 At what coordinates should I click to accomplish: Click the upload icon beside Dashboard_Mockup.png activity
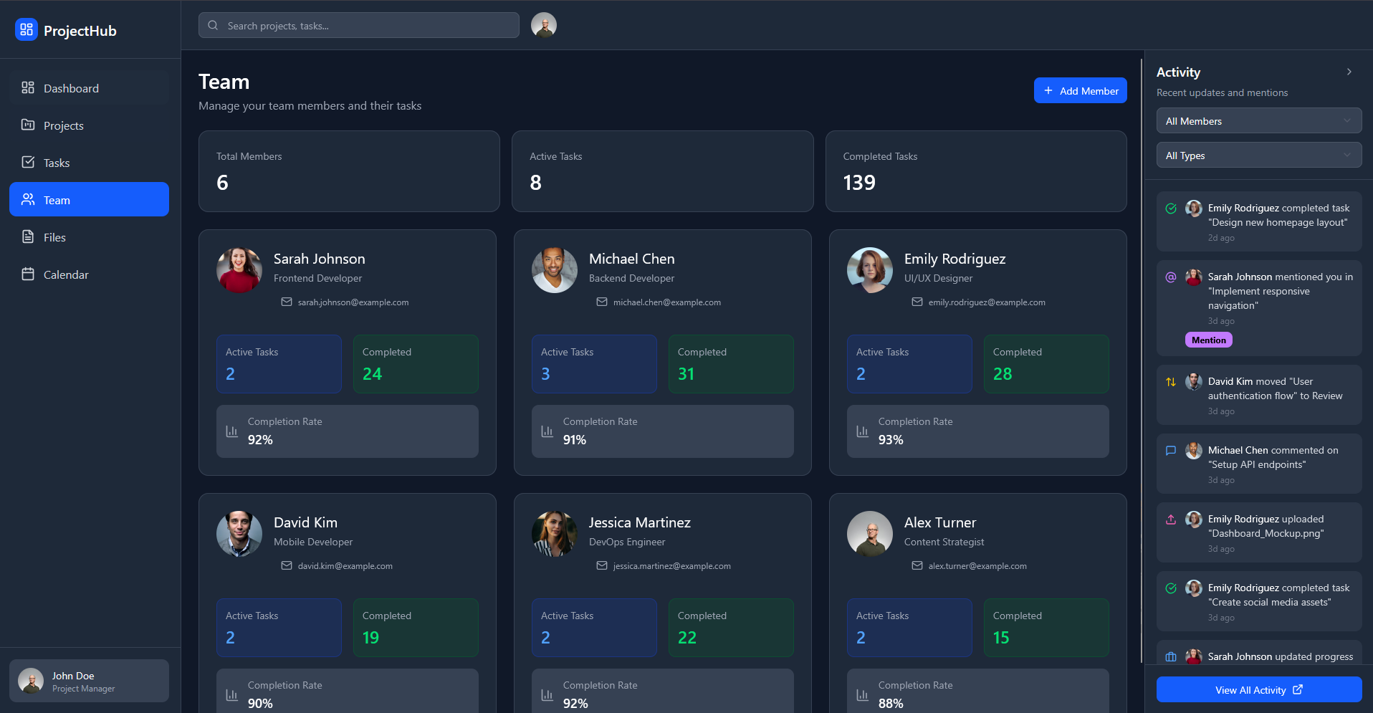pos(1171,520)
